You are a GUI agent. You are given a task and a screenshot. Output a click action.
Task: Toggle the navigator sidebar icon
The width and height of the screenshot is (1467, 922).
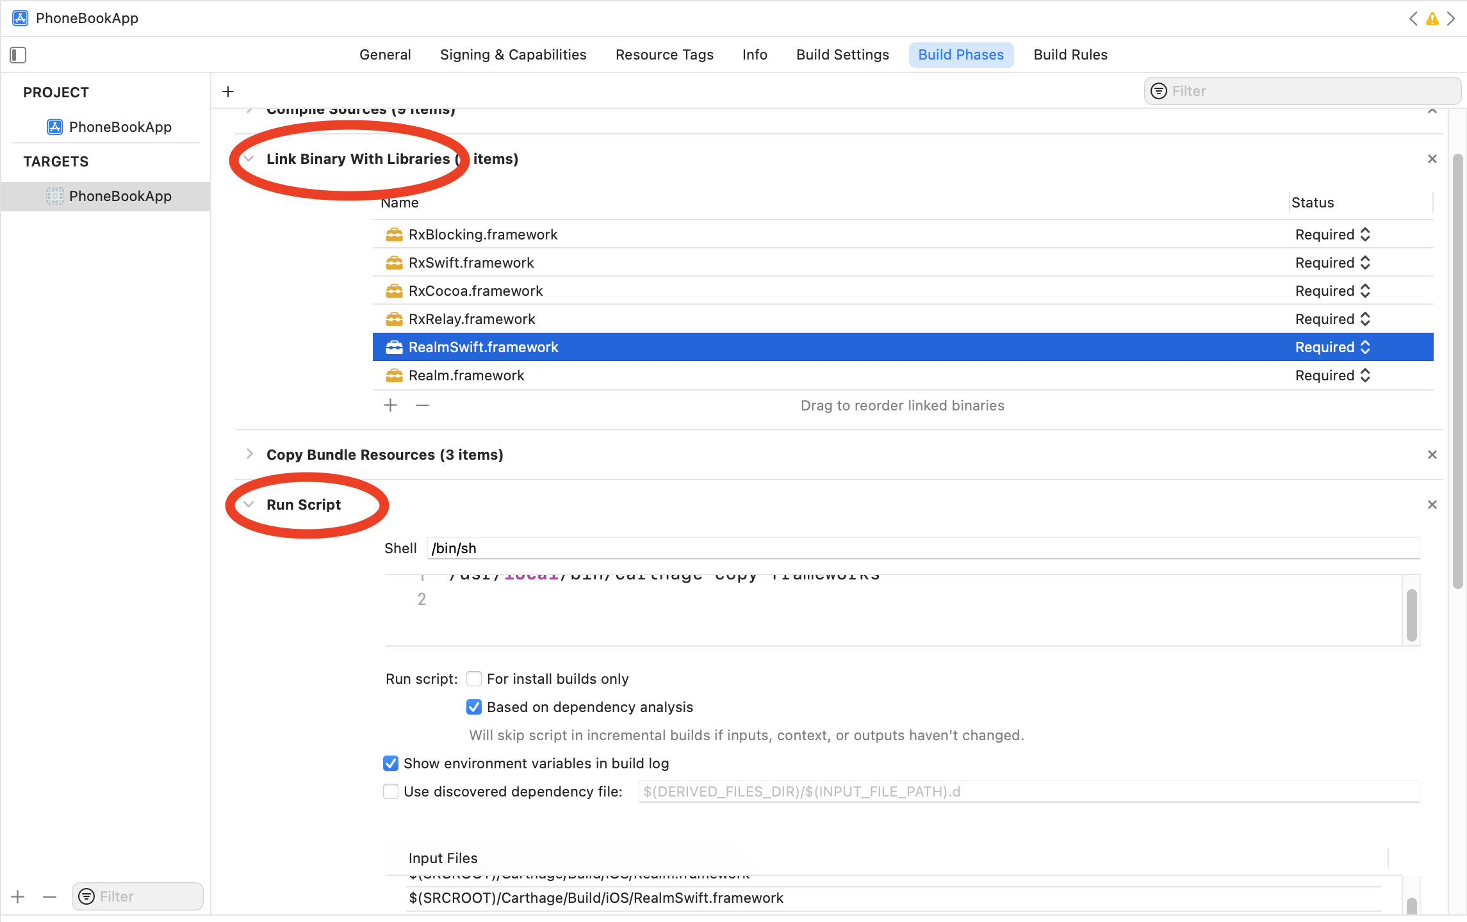18,55
